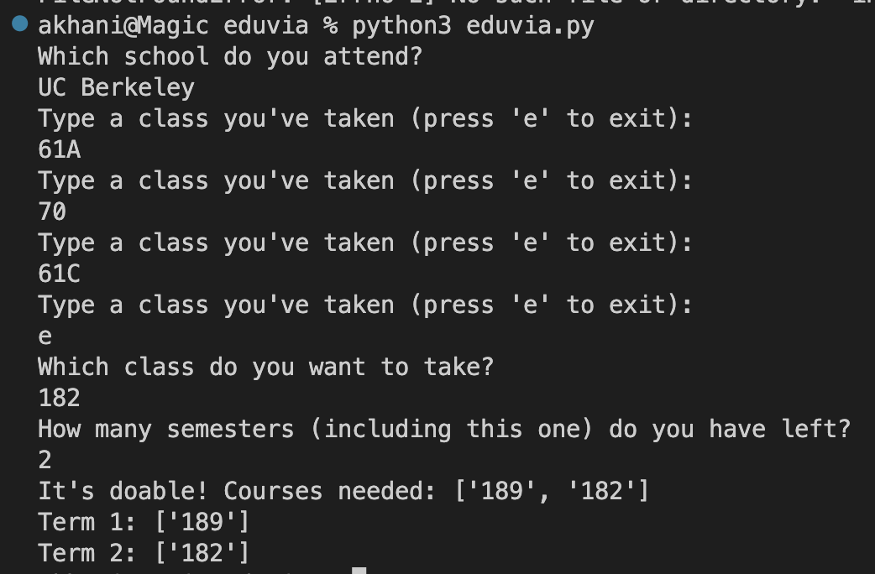The height and width of the screenshot is (574, 875).
Task: Click the 'Which school do you attend?' line
Action: pyautogui.click(x=230, y=57)
